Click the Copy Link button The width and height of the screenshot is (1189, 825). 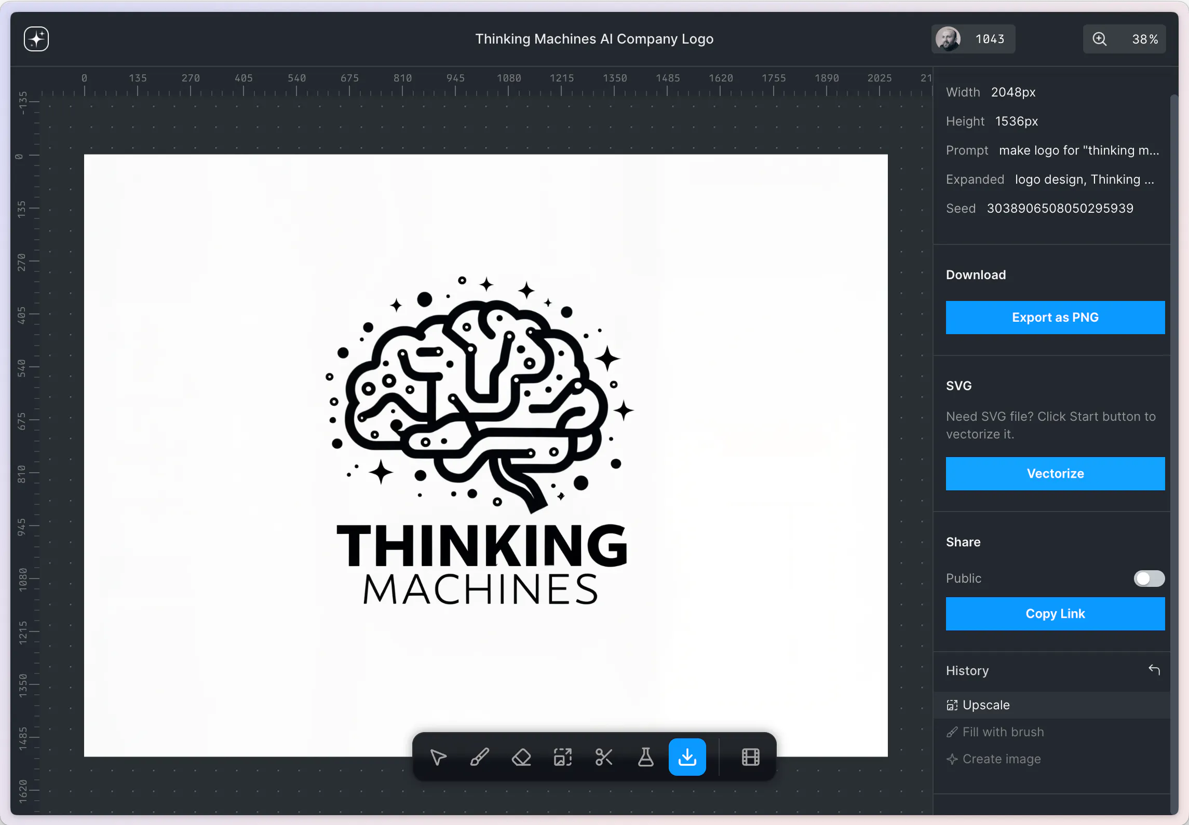[x=1055, y=614]
